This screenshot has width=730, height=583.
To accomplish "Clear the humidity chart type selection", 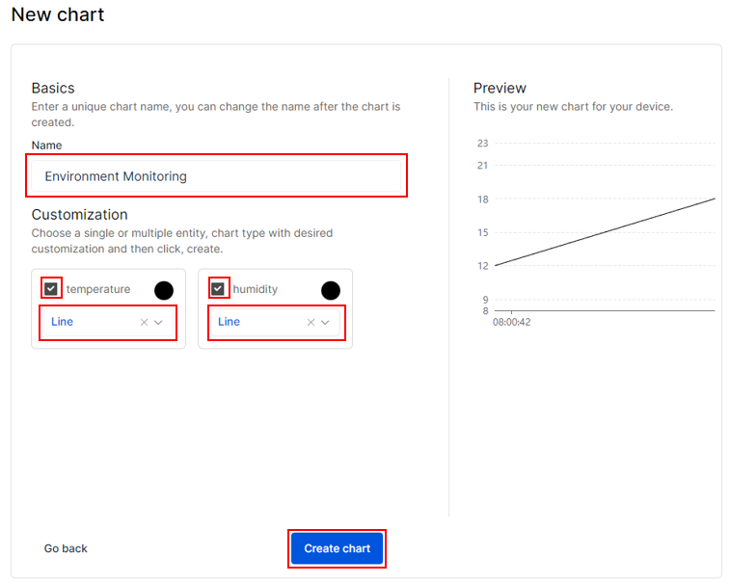I will [x=311, y=322].
